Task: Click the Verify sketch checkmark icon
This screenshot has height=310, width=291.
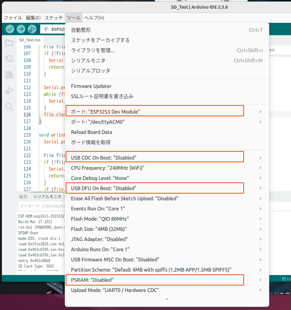Action: [x=9, y=29]
